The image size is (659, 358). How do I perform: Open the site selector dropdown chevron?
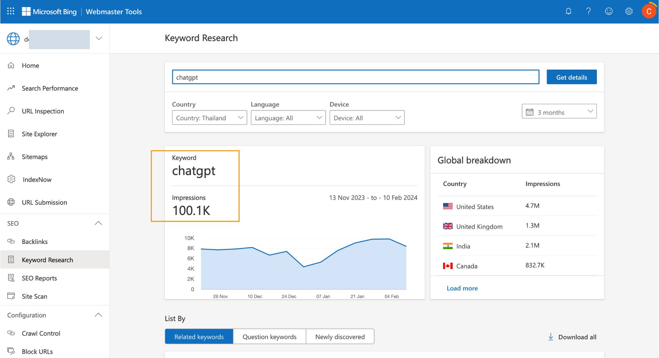[99, 38]
